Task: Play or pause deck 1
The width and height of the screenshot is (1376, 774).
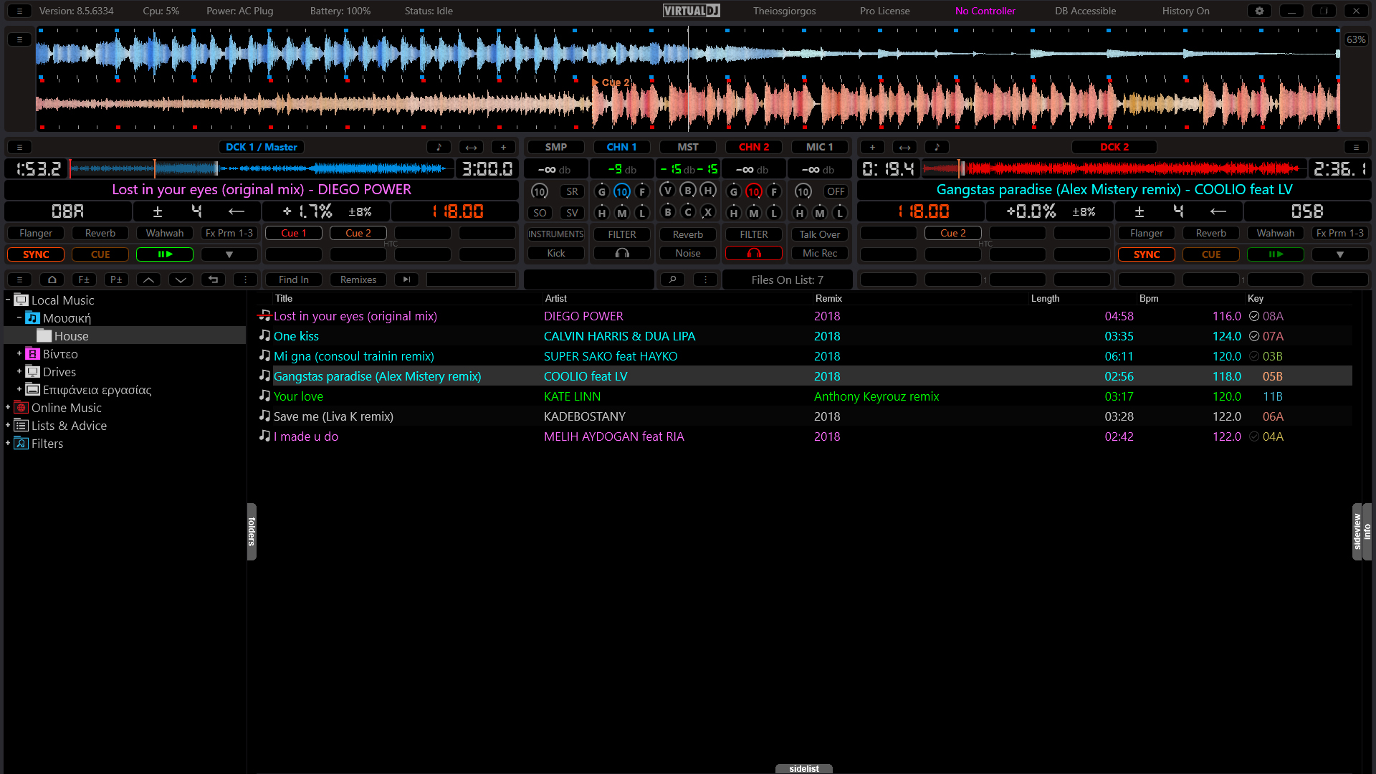Action: (165, 254)
